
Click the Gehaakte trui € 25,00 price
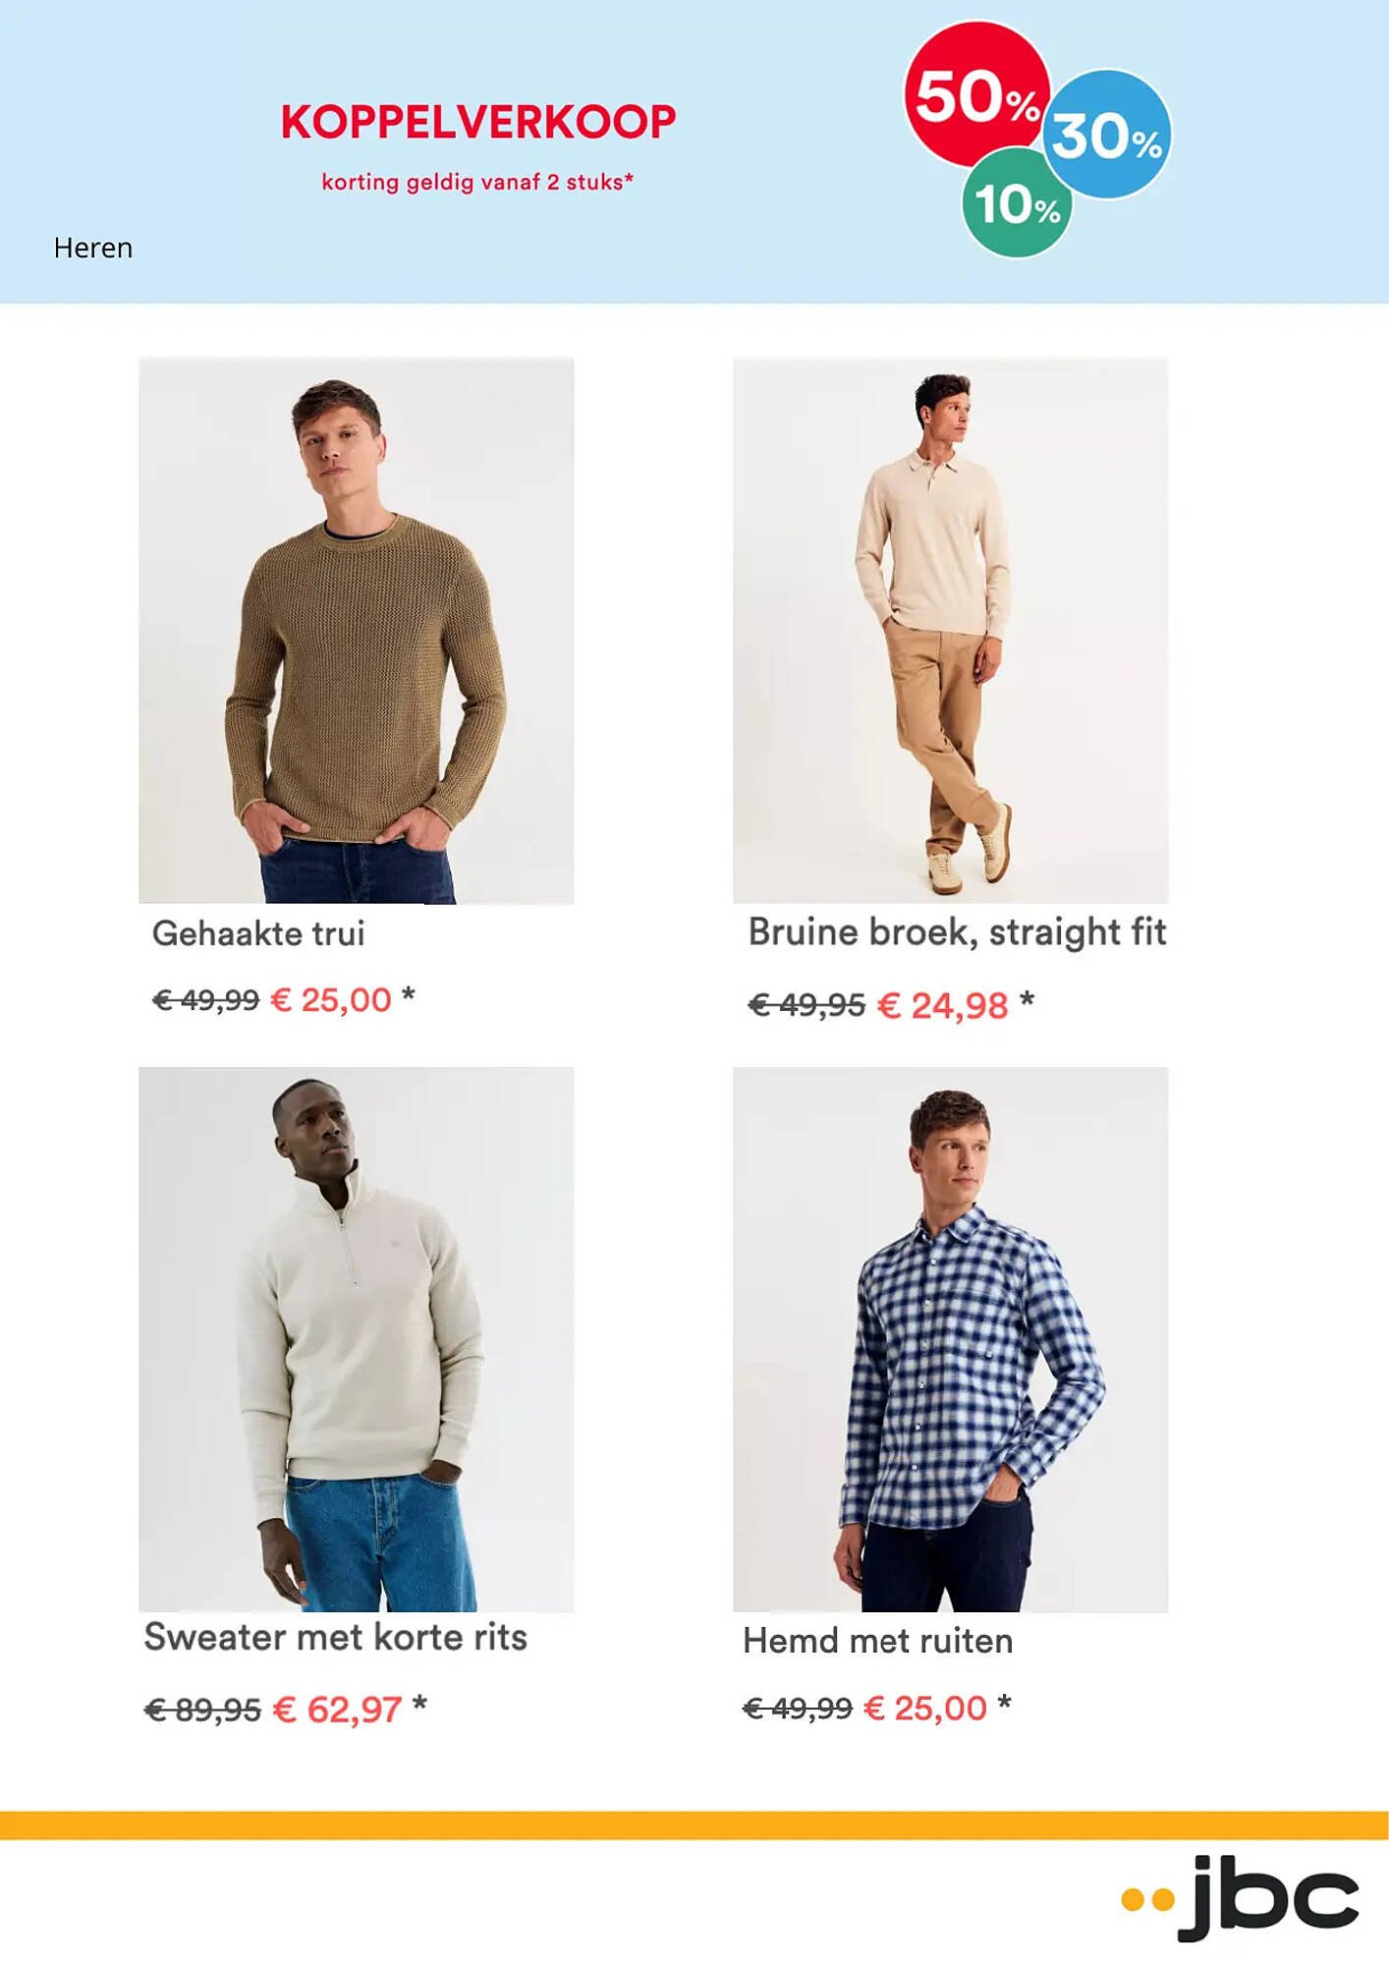[331, 1000]
